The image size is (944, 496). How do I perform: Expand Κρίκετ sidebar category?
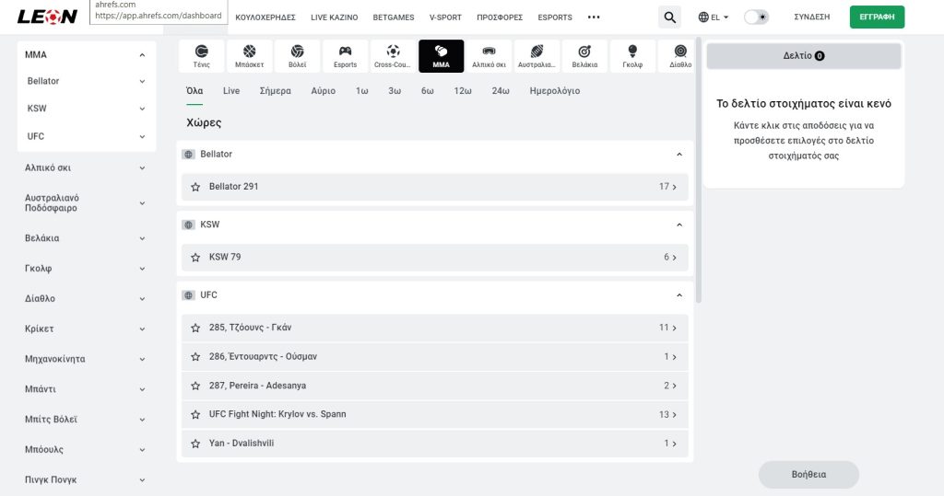coord(142,329)
